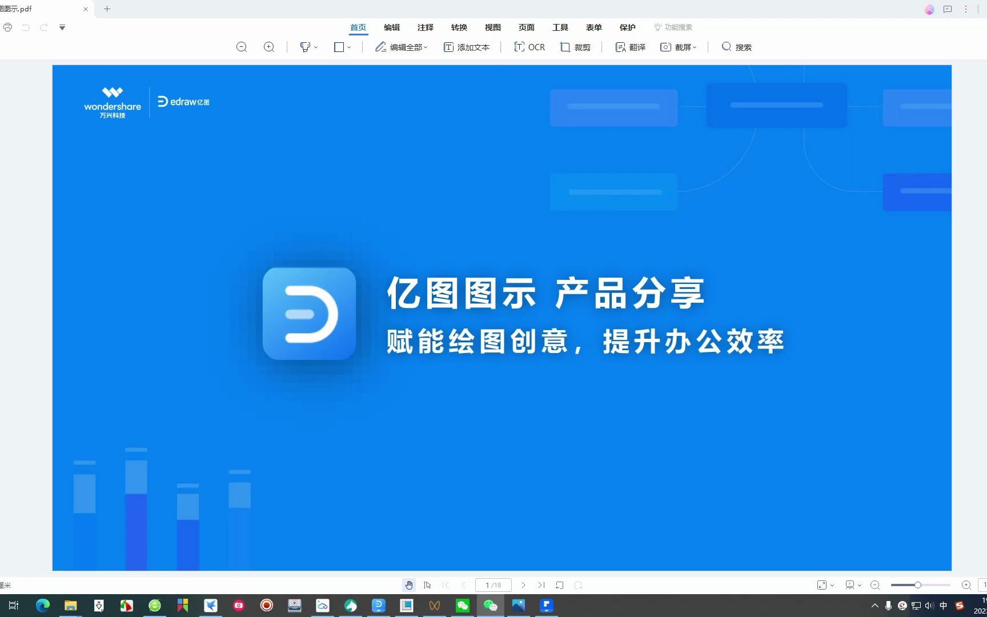Click the status bar zoom in button
The height and width of the screenshot is (617, 987).
pos(966,585)
